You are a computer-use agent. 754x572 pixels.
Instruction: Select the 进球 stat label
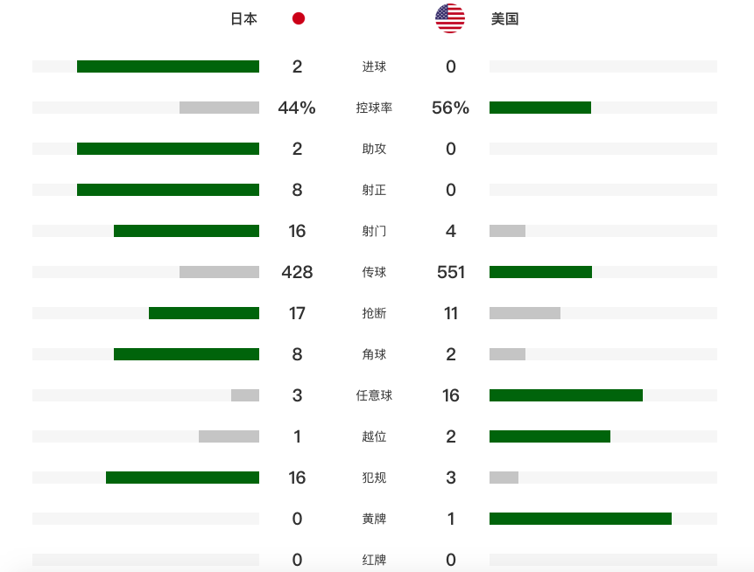(374, 66)
